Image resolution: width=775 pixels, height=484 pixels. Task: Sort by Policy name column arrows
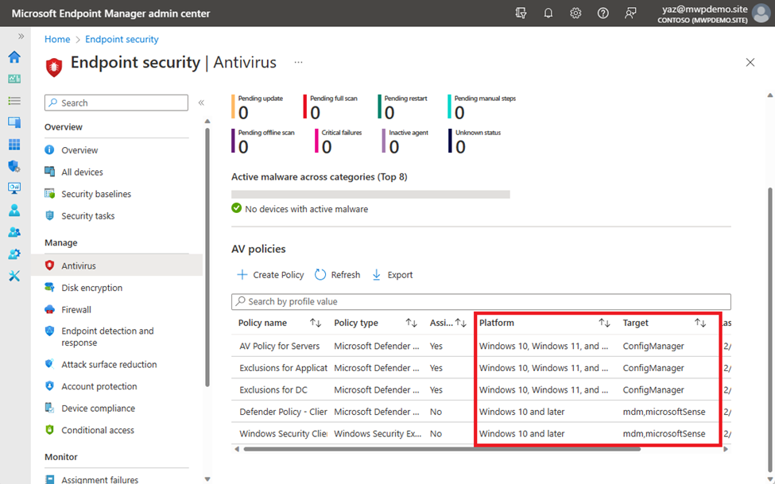pyautogui.click(x=316, y=323)
